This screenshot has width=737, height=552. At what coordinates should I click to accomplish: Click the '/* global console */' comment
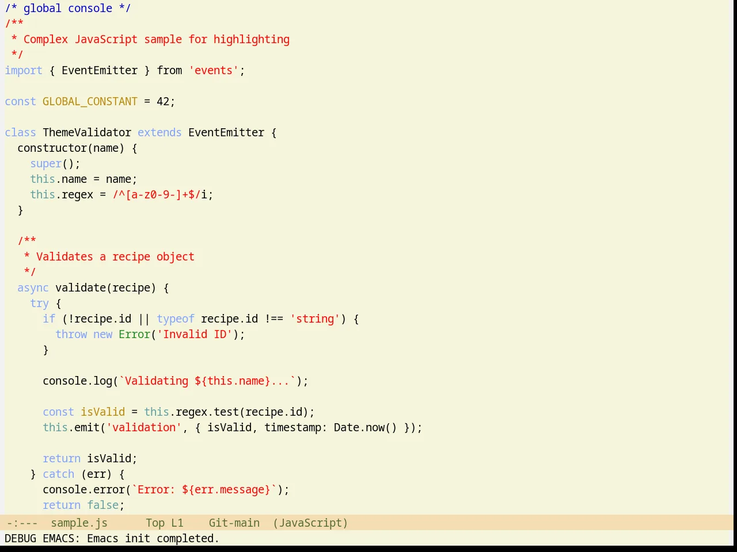tap(68, 8)
